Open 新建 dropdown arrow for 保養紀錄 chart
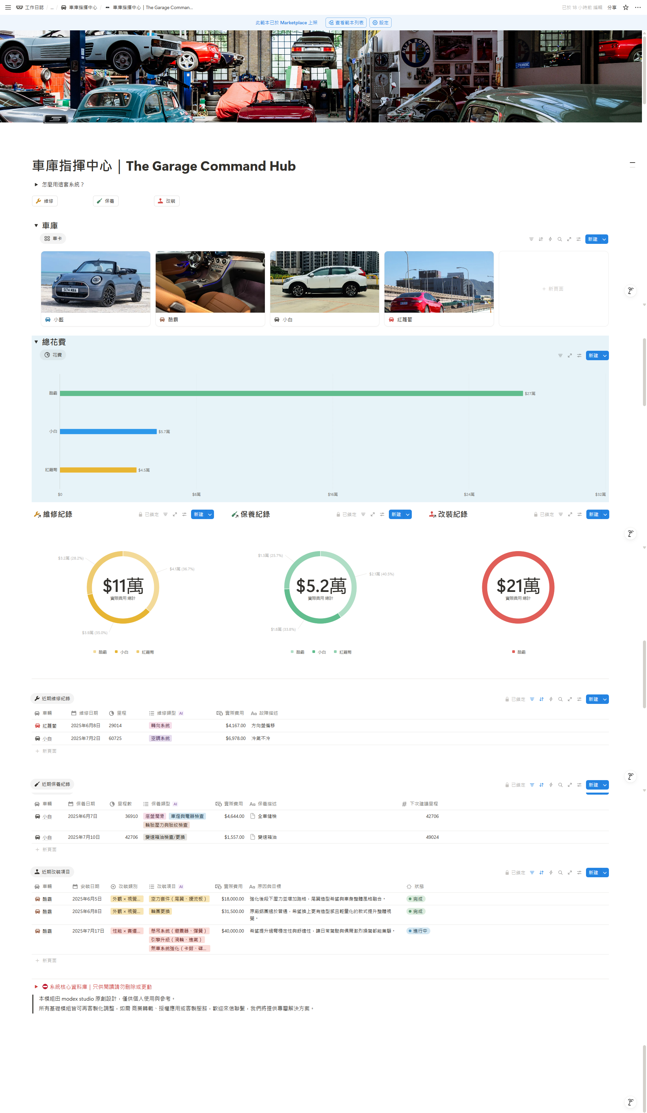Image resolution: width=647 pixels, height=1113 pixels. pyautogui.click(x=408, y=515)
